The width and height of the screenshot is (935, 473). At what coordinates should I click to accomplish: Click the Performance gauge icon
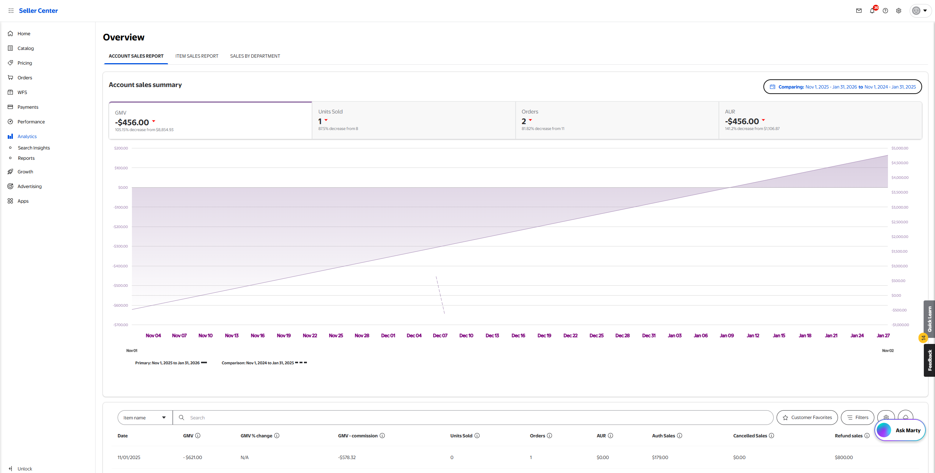point(10,122)
